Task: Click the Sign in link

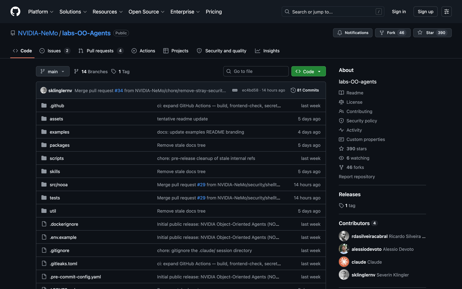Action: pos(399,12)
